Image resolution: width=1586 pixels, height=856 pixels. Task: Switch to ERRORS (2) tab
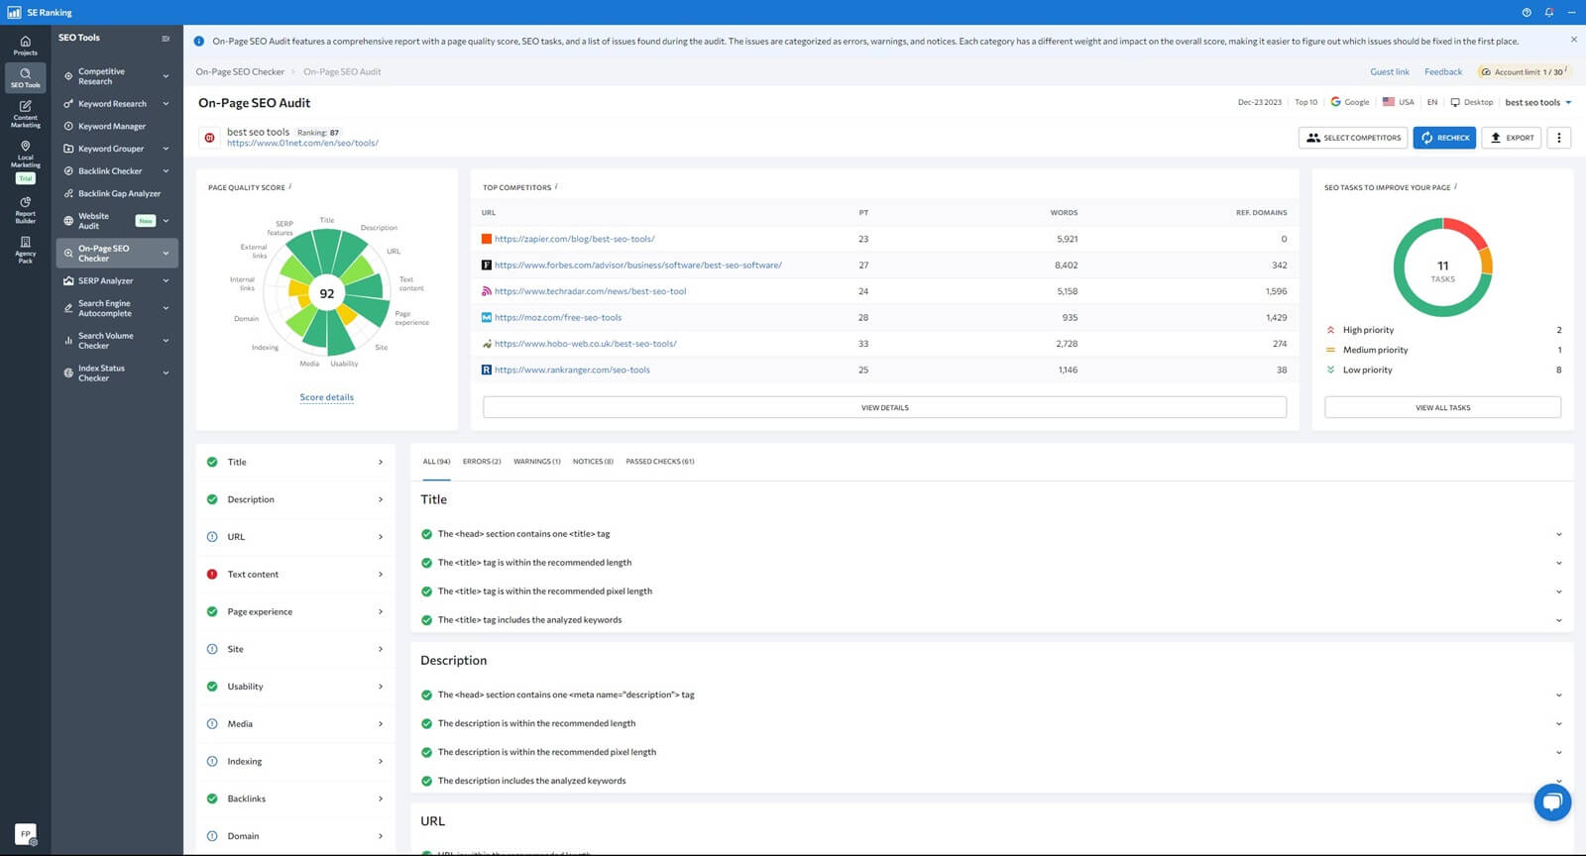coord(482,462)
